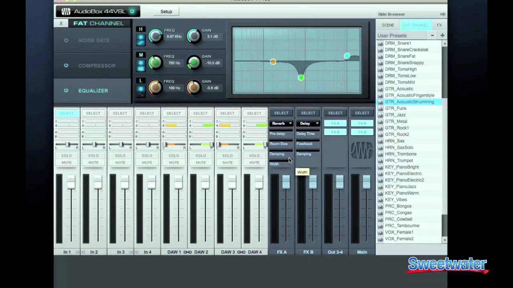Click the preset list scrollbar up arrow
513x288 pixels.
[x=444, y=43]
